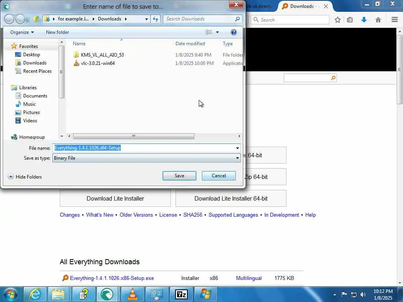Screen dimensions: 403x302
Task: Click the File name text field
Action: click(x=144, y=148)
